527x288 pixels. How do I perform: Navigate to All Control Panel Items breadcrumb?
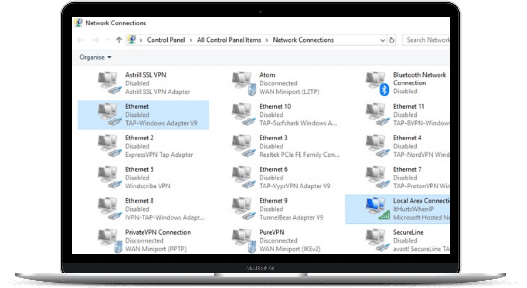229,40
